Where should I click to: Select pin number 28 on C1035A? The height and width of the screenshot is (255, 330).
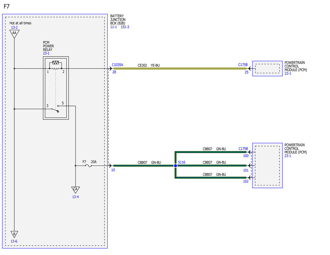coord(114,72)
